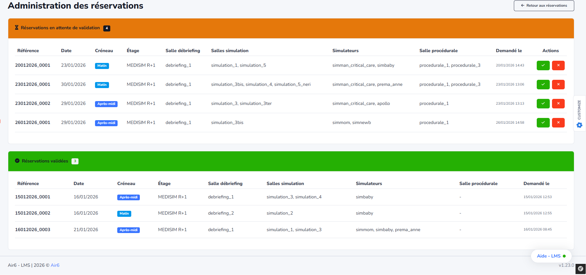Accept reservation 26012026_0001 via green checkmark

pyautogui.click(x=543, y=123)
